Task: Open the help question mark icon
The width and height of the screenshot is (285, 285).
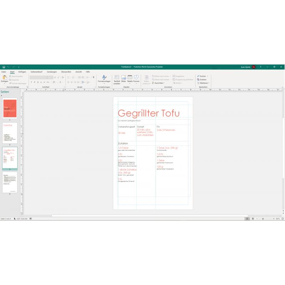Action: pyautogui.click(x=260, y=67)
